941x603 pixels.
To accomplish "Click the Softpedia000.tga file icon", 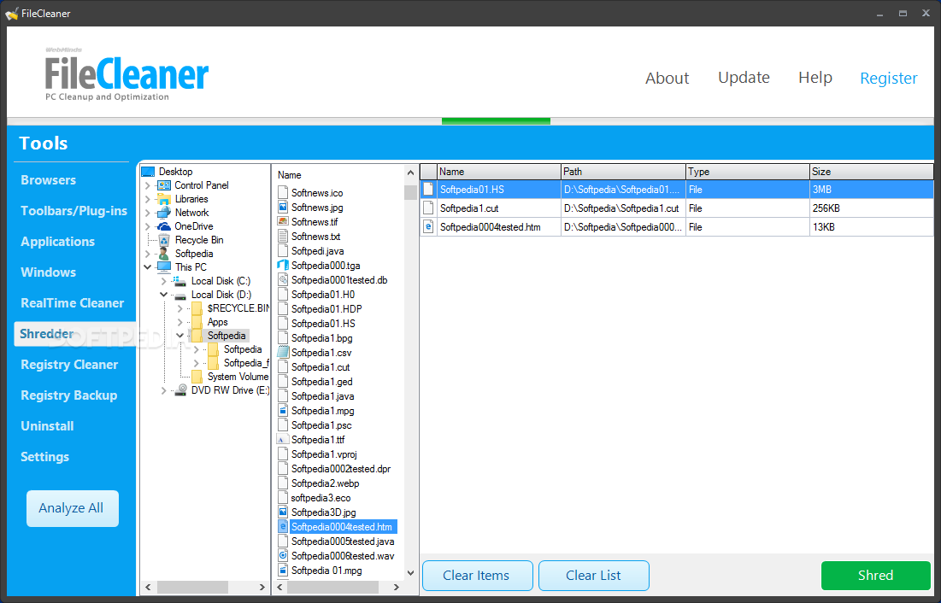I will (x=283, y=265).
